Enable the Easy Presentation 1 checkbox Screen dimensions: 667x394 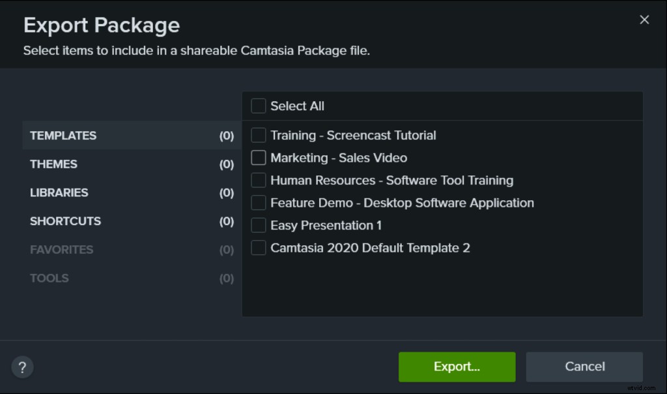click(x=258, y=224)
